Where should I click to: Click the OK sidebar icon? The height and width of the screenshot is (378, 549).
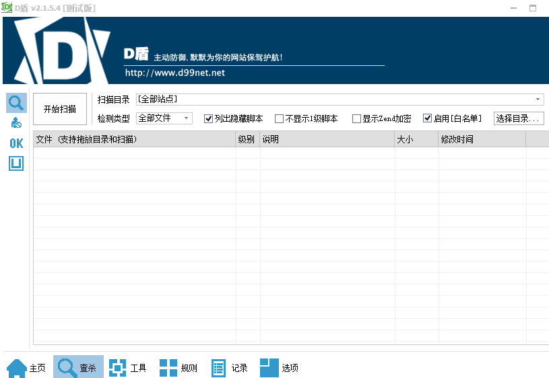16,143
